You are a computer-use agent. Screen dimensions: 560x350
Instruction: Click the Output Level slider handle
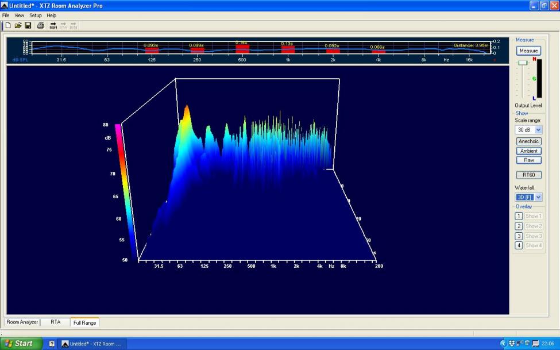click(522, 63)
